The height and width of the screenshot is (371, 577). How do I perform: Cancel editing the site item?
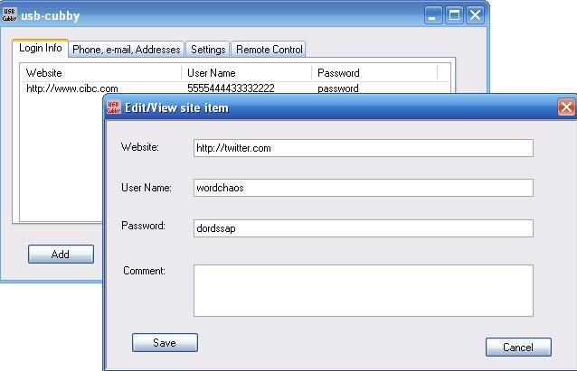coord(518,347)
